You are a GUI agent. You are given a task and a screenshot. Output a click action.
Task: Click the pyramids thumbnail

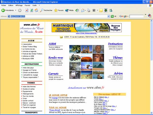point(98,66)
